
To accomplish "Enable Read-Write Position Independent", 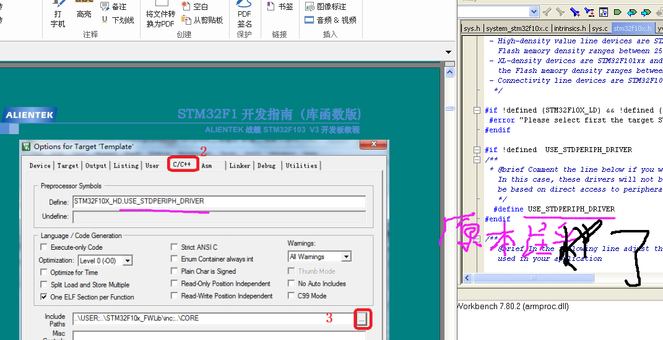I will (174, 295).
